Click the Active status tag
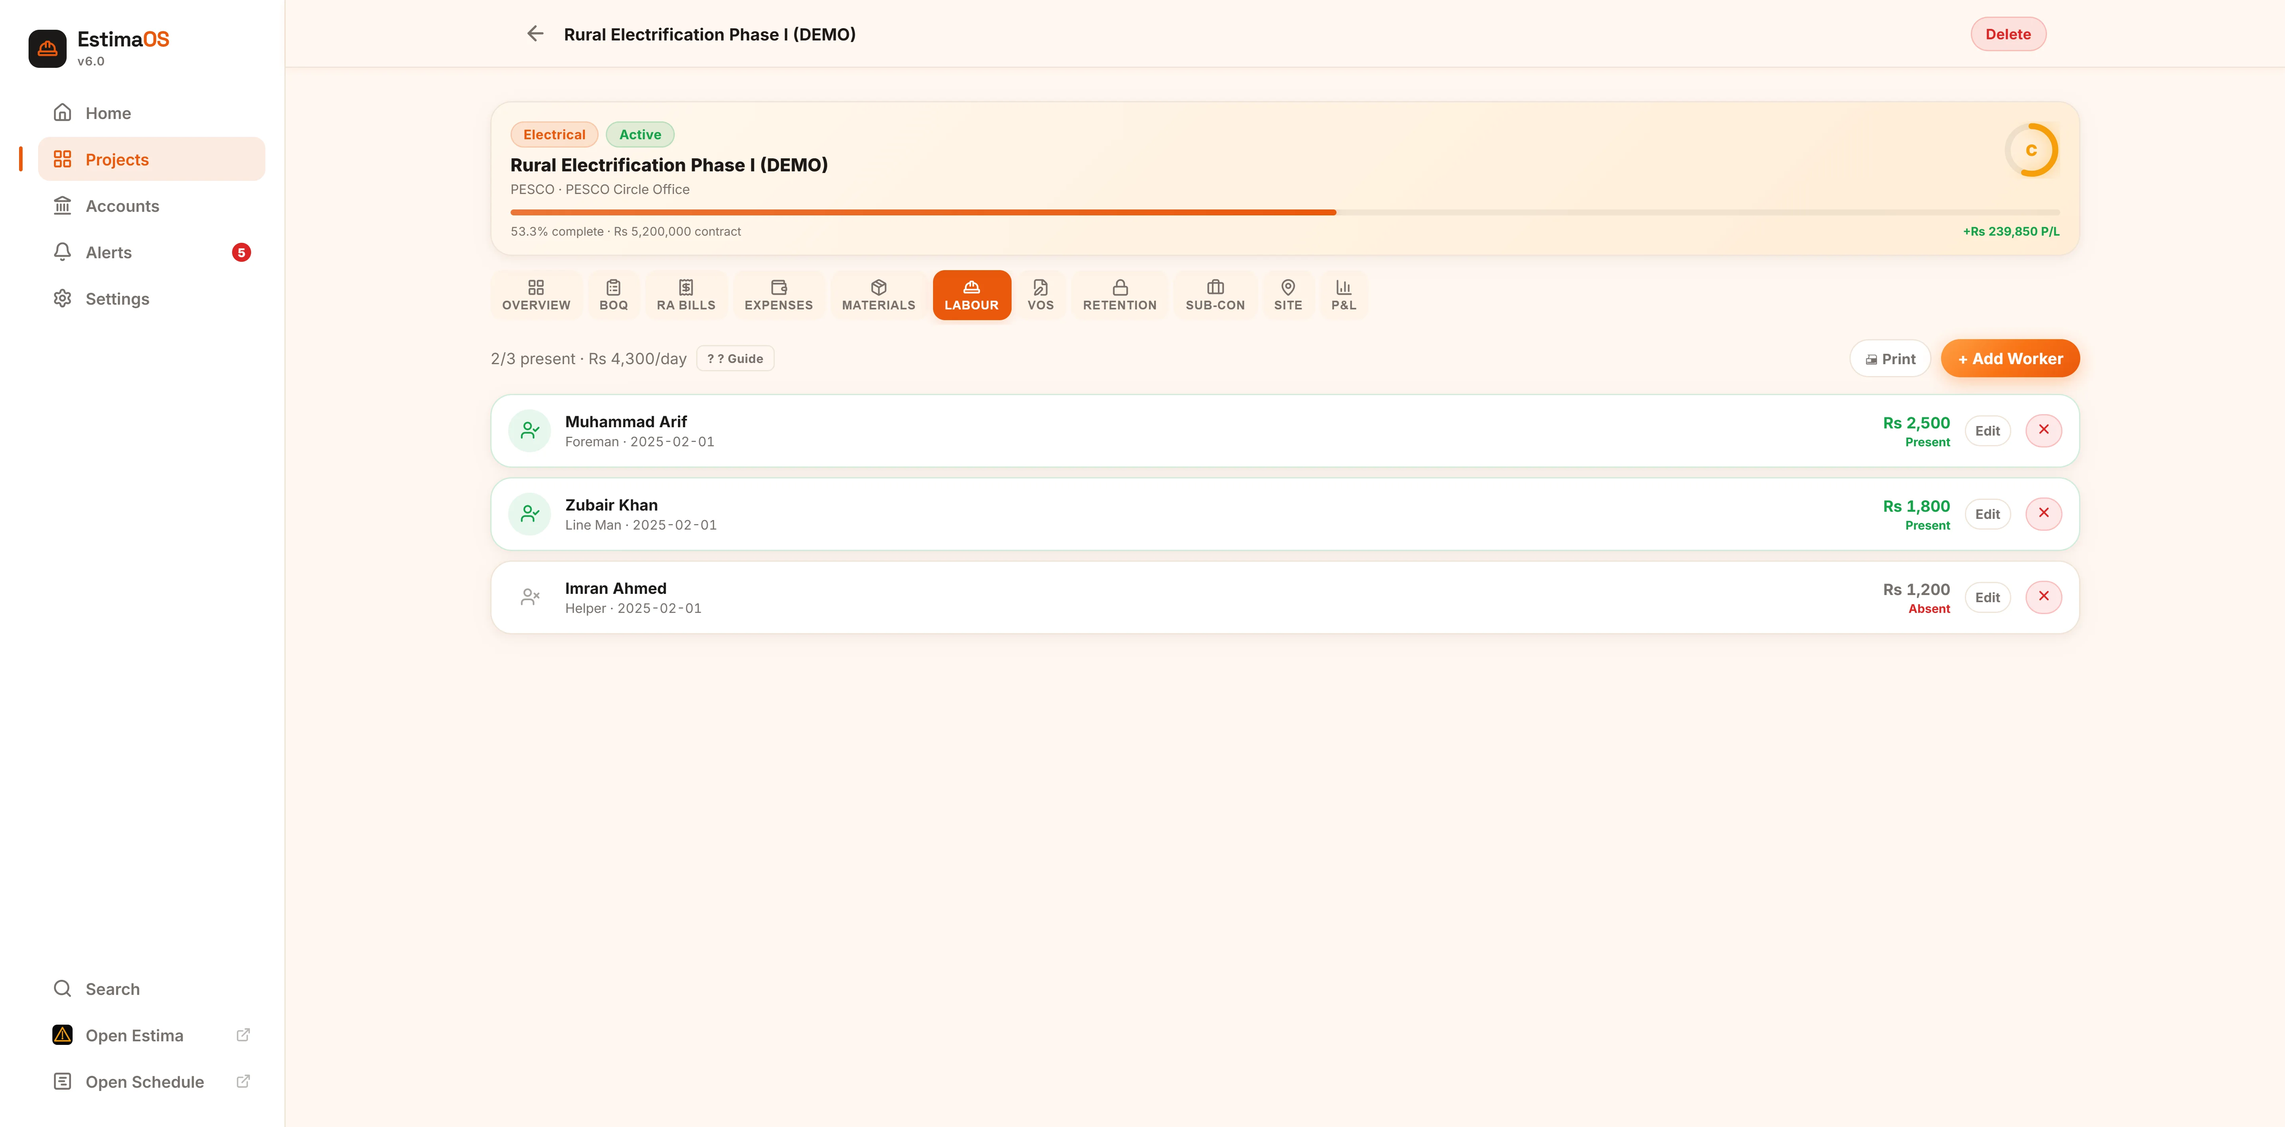This screenshot has width=2285, height=1127. coord(640,135)
